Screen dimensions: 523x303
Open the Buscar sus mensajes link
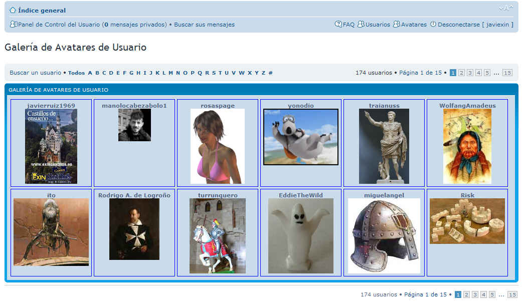click(204, 25)
